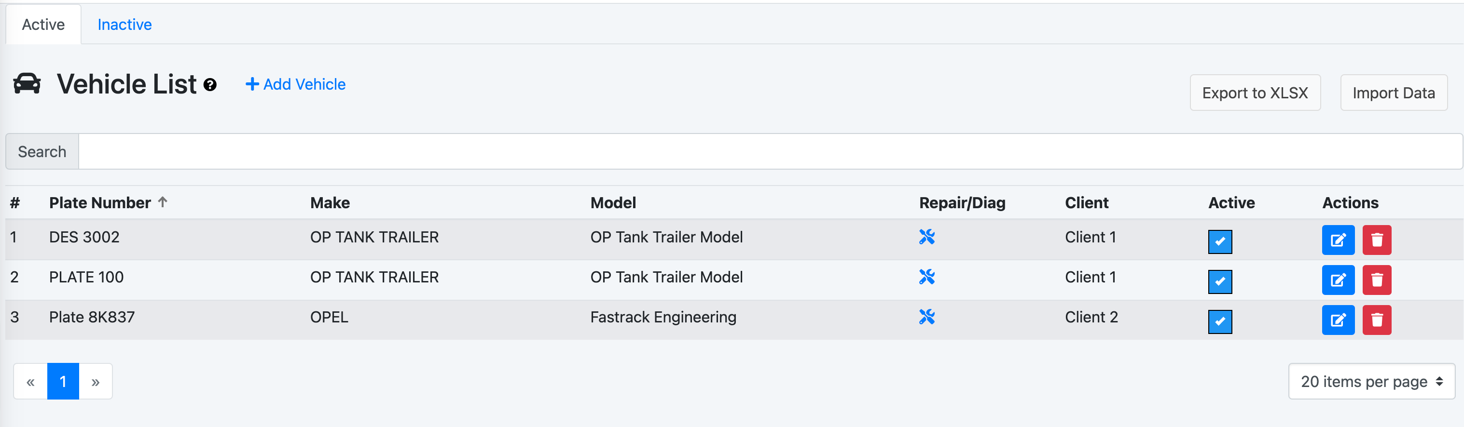Select page 1 in pagination
Viewport: 1464px width, 427px height.
tap(63, 381)
